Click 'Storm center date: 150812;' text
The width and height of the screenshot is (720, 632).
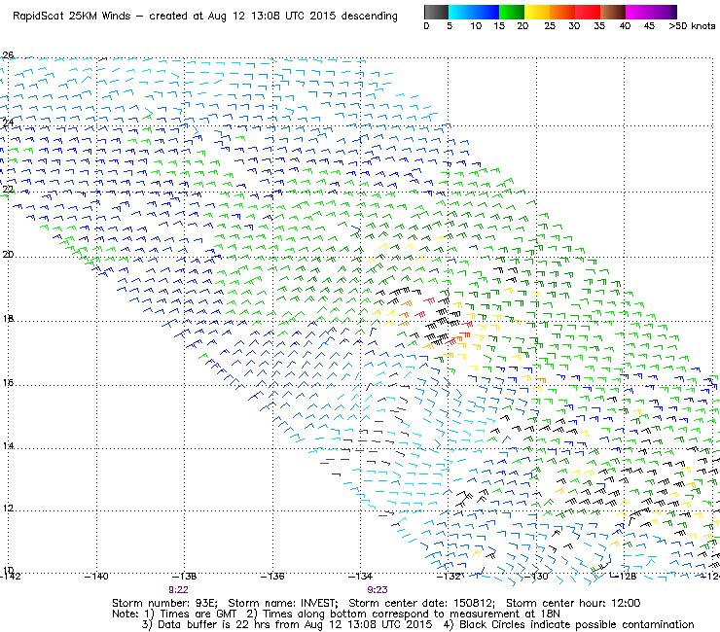(422, 603)
